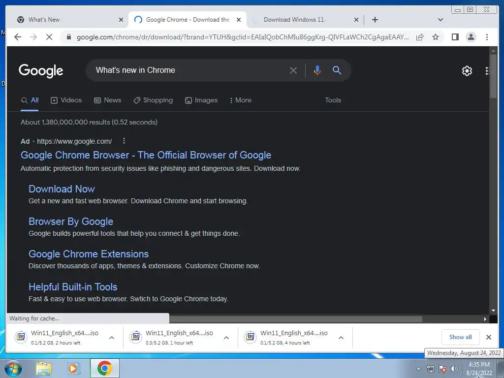This screenshot has height=378, width=504.
Task: Expand options for the 1 hour left download
Action: [x=226, y=338]
